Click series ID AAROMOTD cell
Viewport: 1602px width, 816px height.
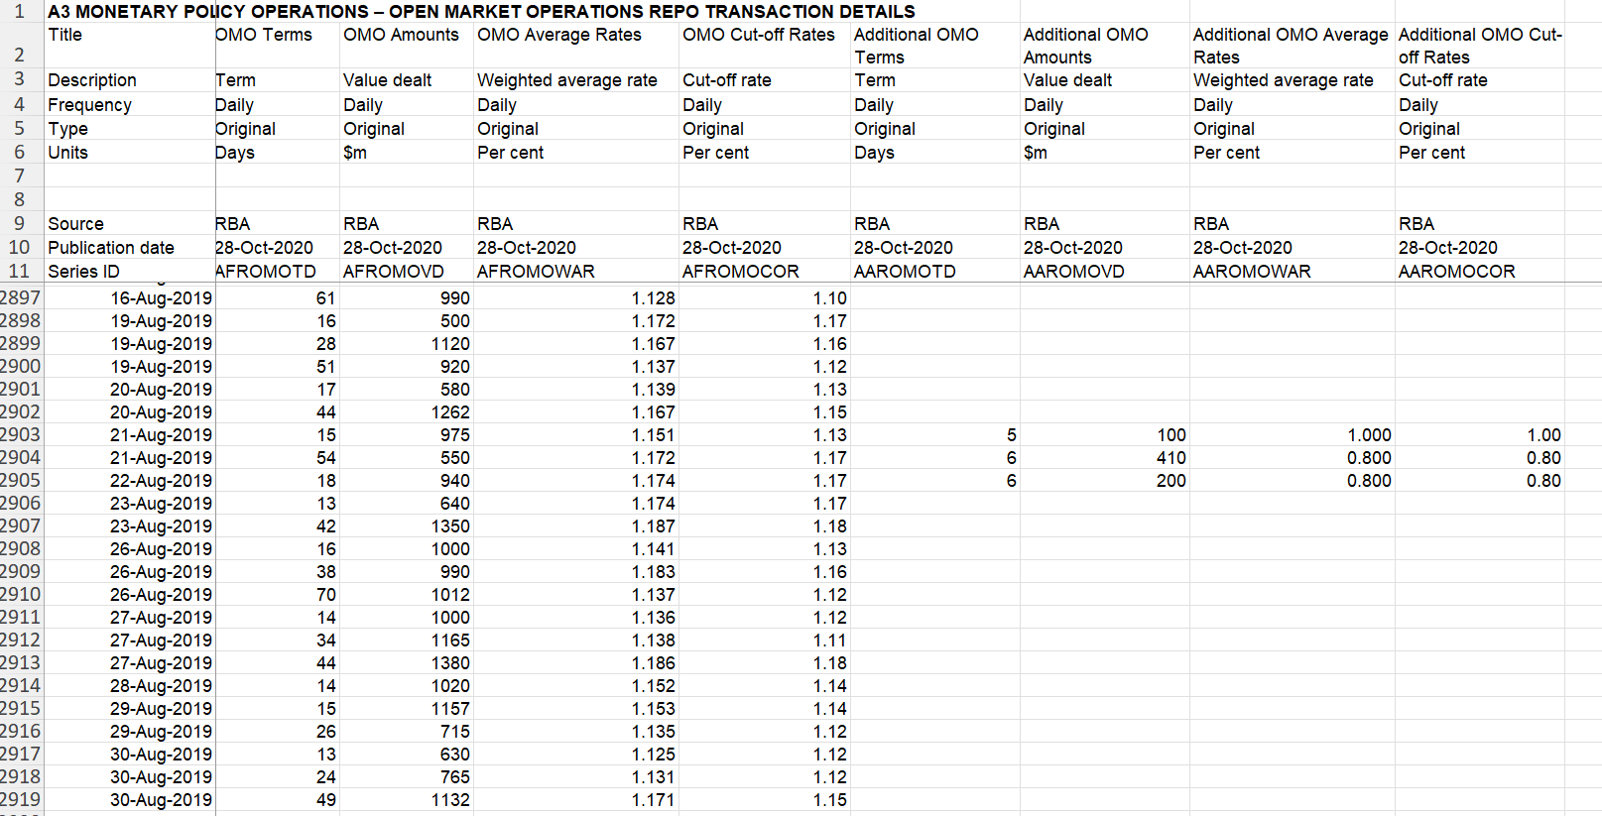tap(935, 271)
